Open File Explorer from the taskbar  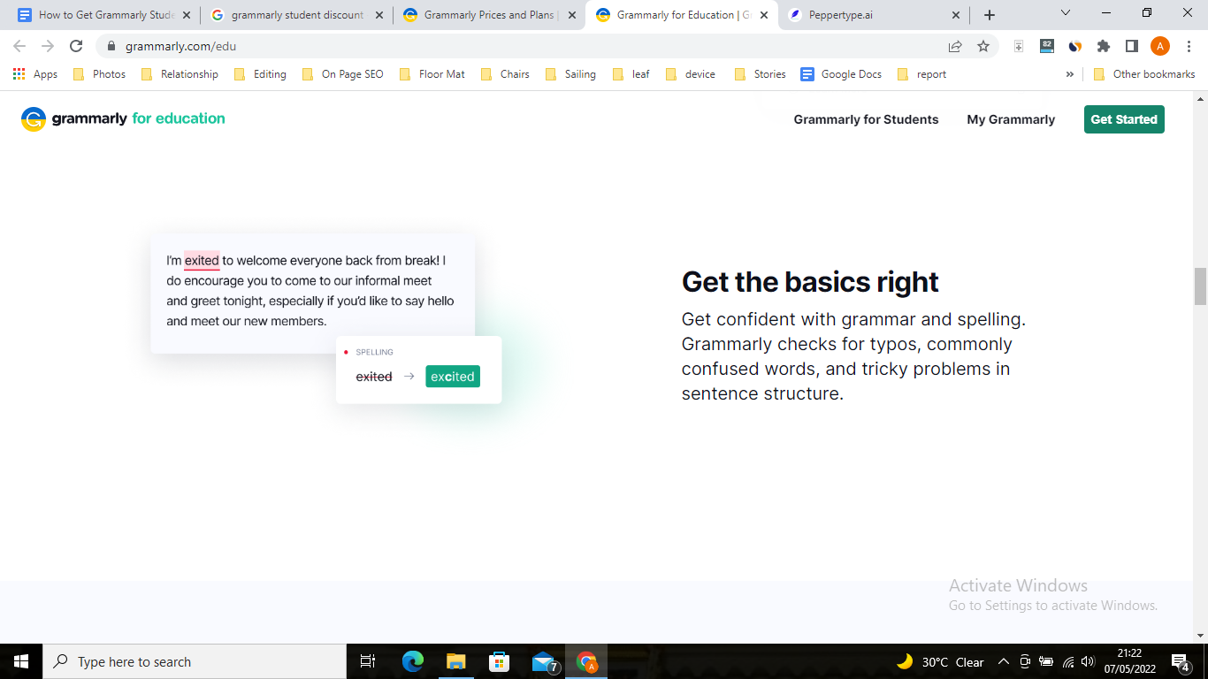pos(456,661)
